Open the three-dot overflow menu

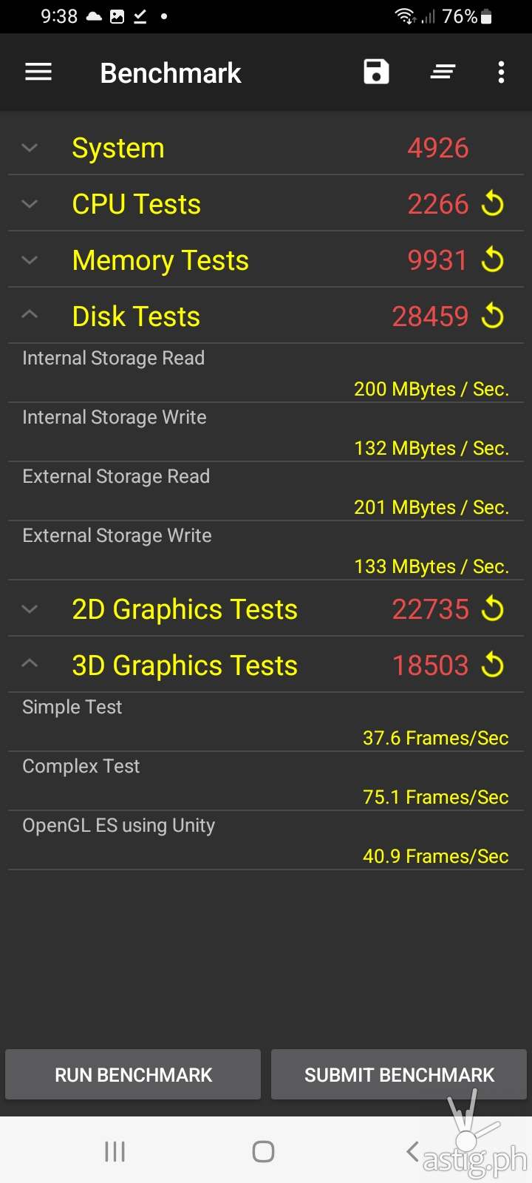(x=501, y=72)
